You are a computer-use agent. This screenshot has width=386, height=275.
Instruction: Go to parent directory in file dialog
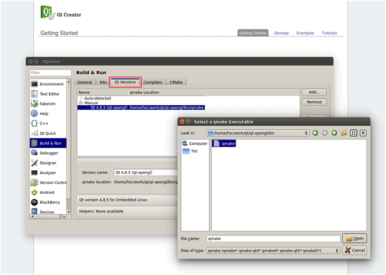(x=334, y=133)
